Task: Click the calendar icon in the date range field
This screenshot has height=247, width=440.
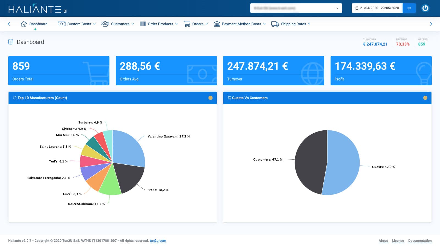Action: 356,8
